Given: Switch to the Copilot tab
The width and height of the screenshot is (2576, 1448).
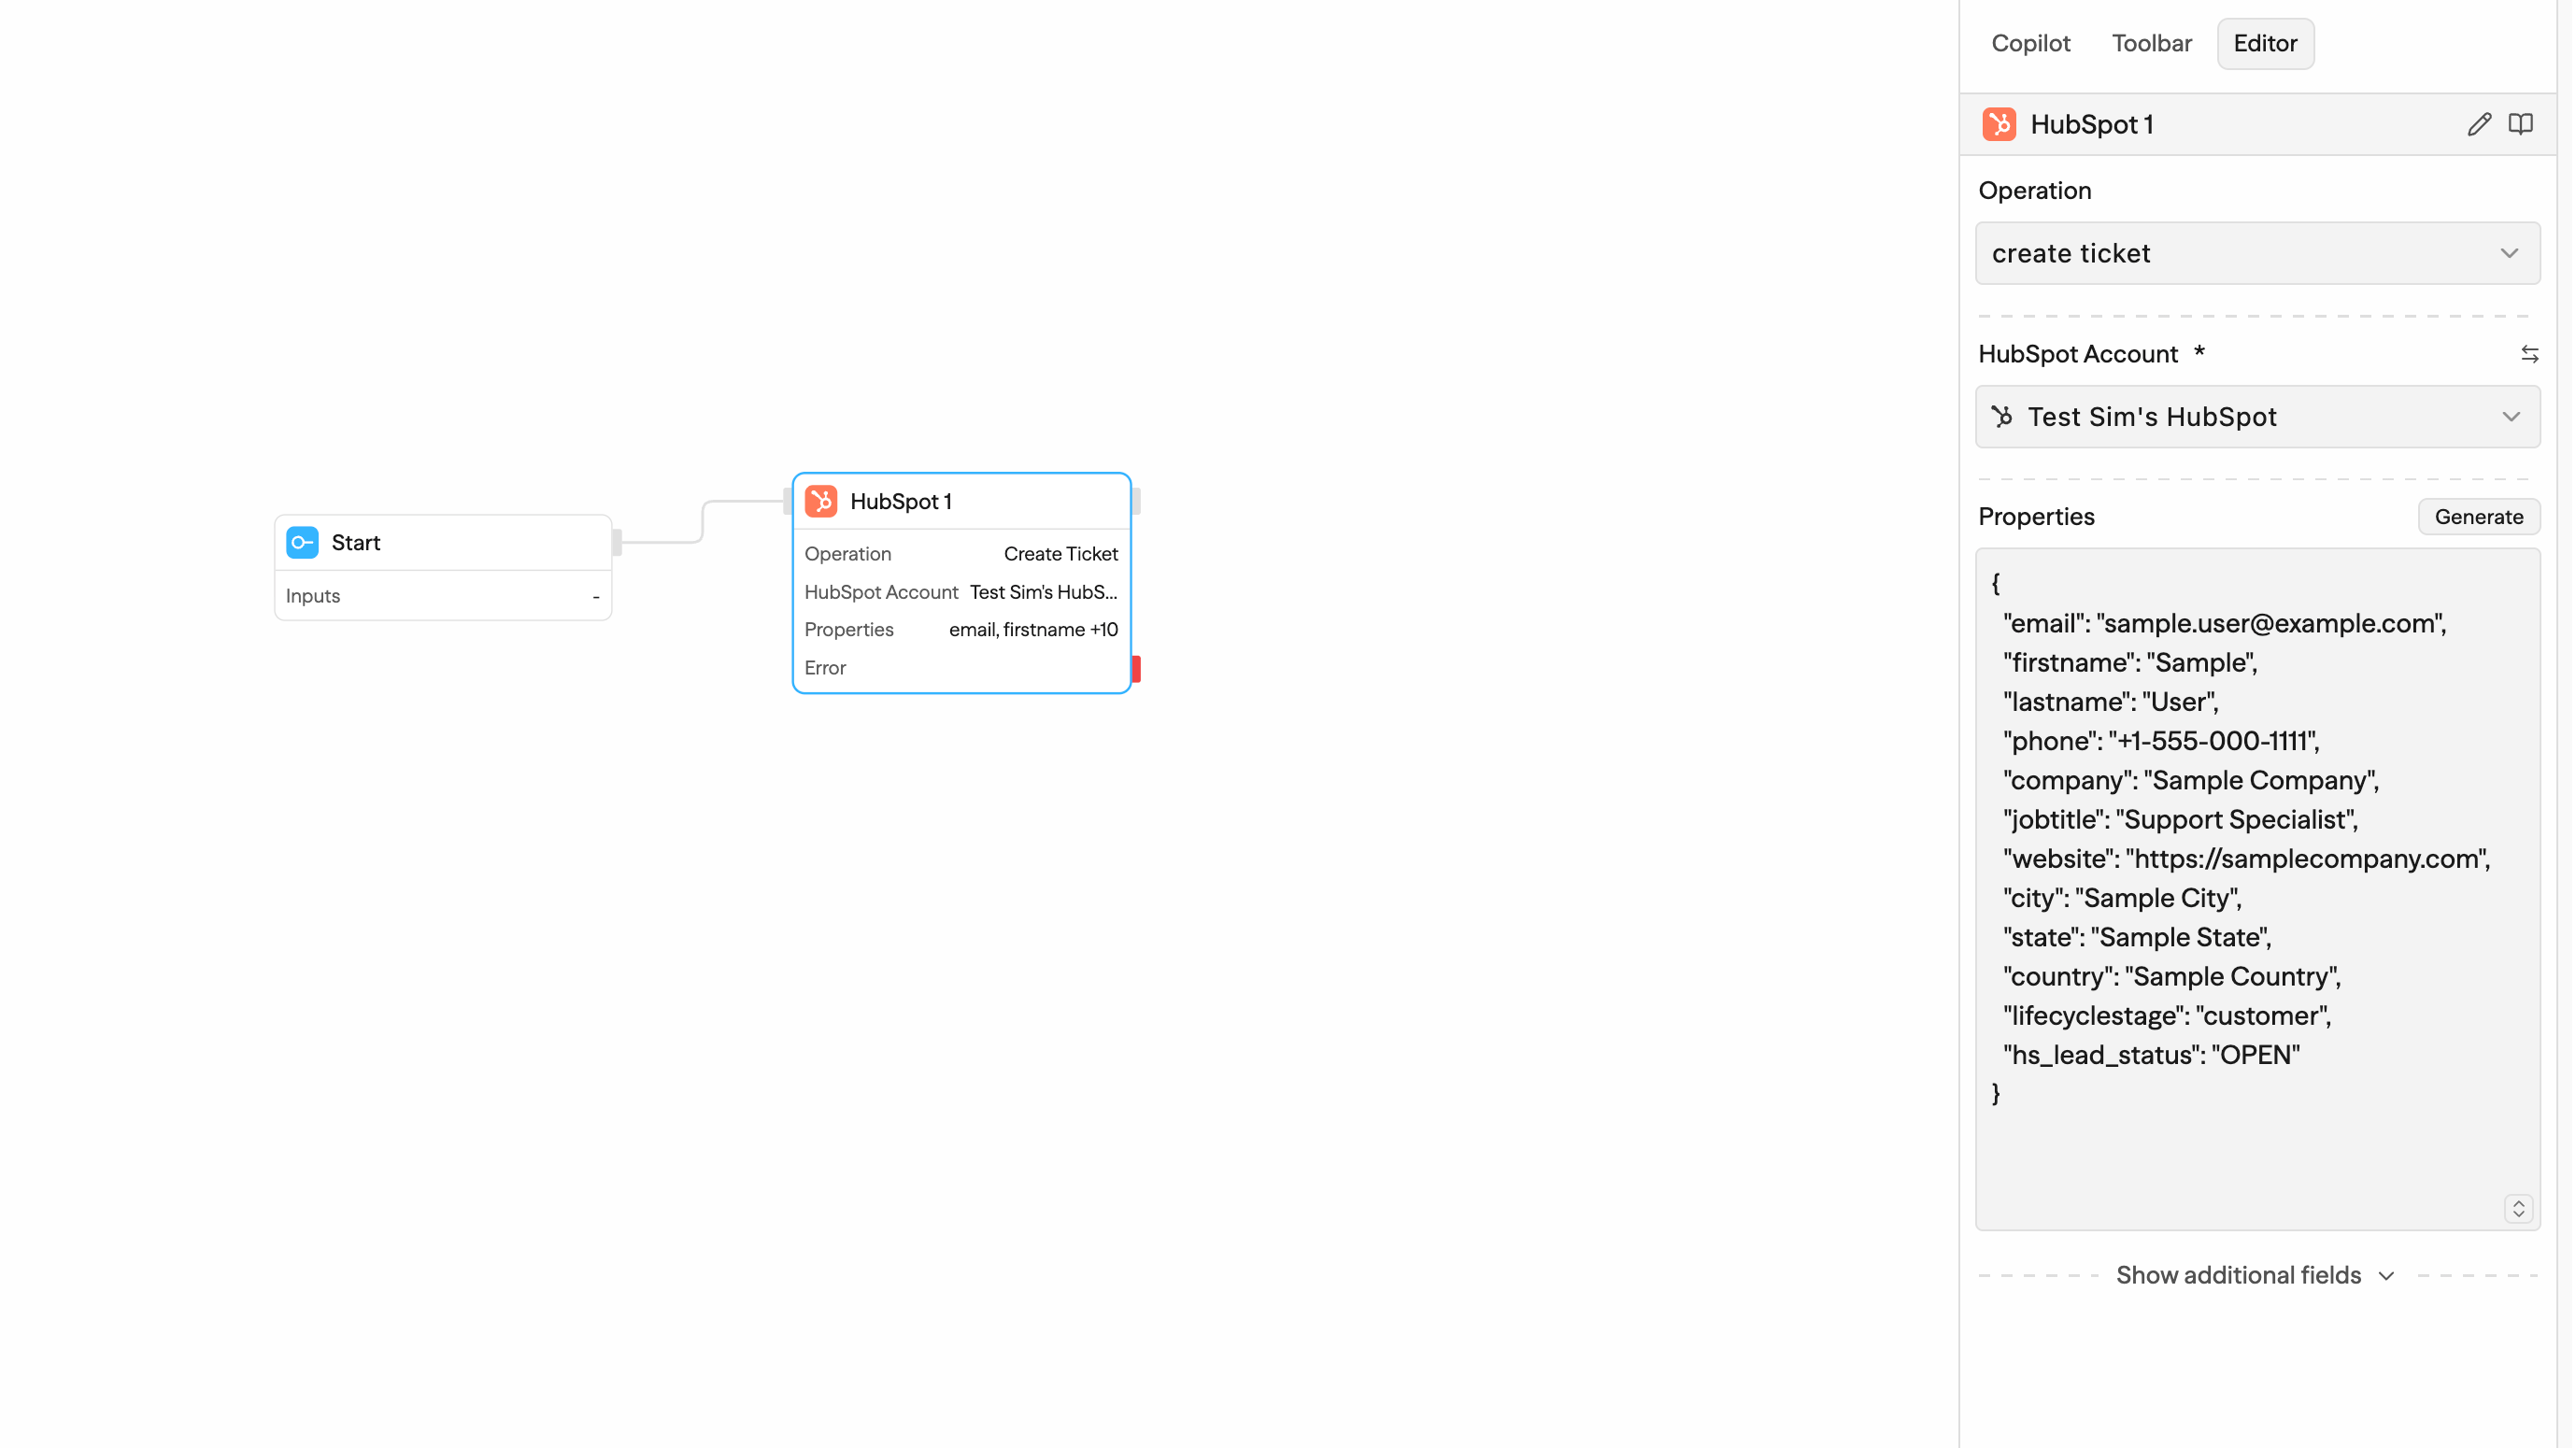Looking at the screenshot, I should [2030, 43].
